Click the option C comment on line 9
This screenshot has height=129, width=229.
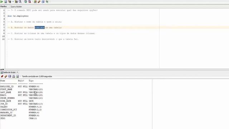(x=51, y=33)
